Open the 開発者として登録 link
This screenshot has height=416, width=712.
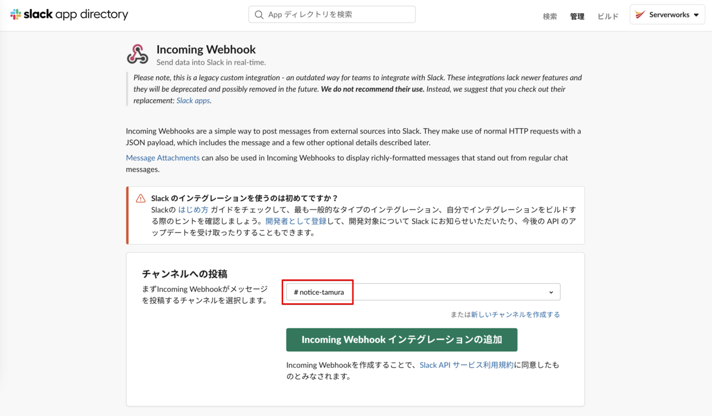click(x=296, y=221)
